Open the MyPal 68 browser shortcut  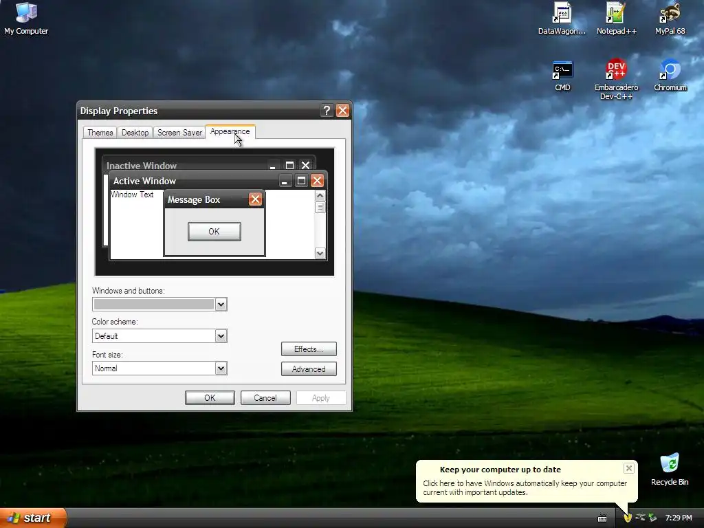[670, 19]
